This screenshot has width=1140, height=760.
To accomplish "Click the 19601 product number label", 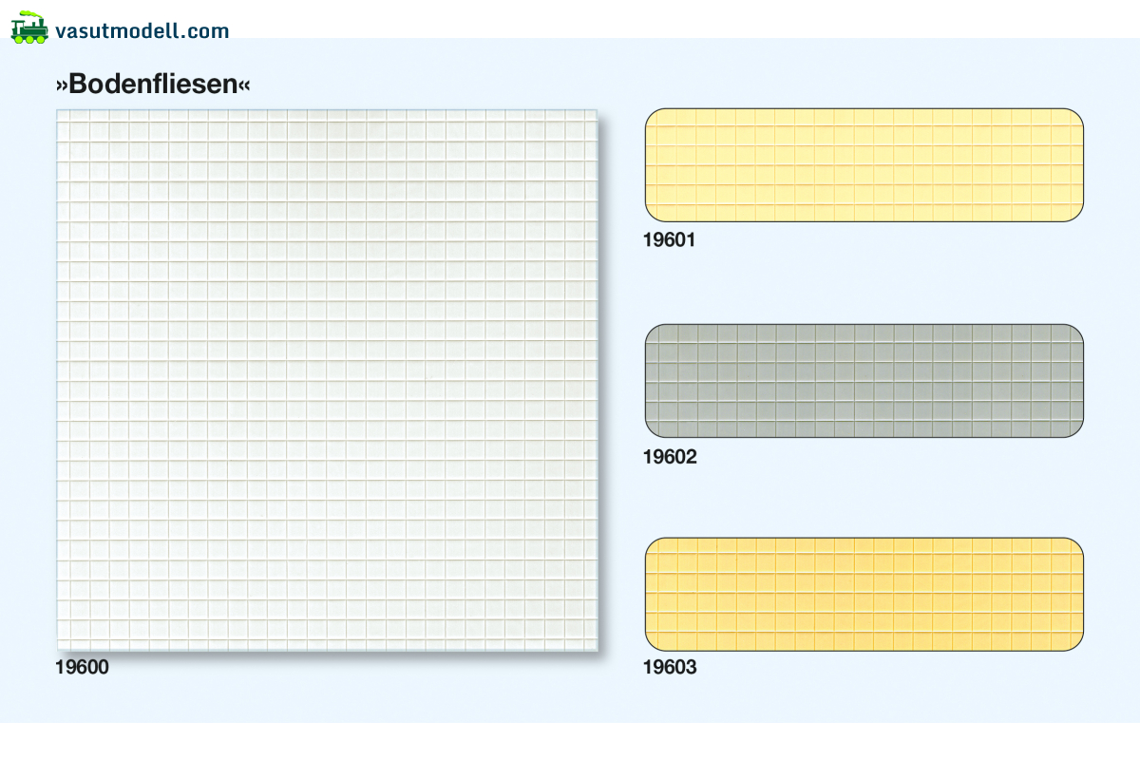I will click(670, 241).
